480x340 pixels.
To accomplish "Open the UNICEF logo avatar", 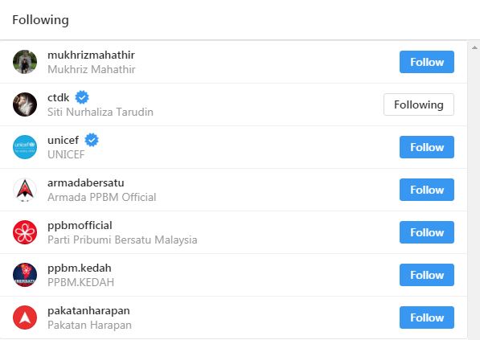I will coord(25,147).
